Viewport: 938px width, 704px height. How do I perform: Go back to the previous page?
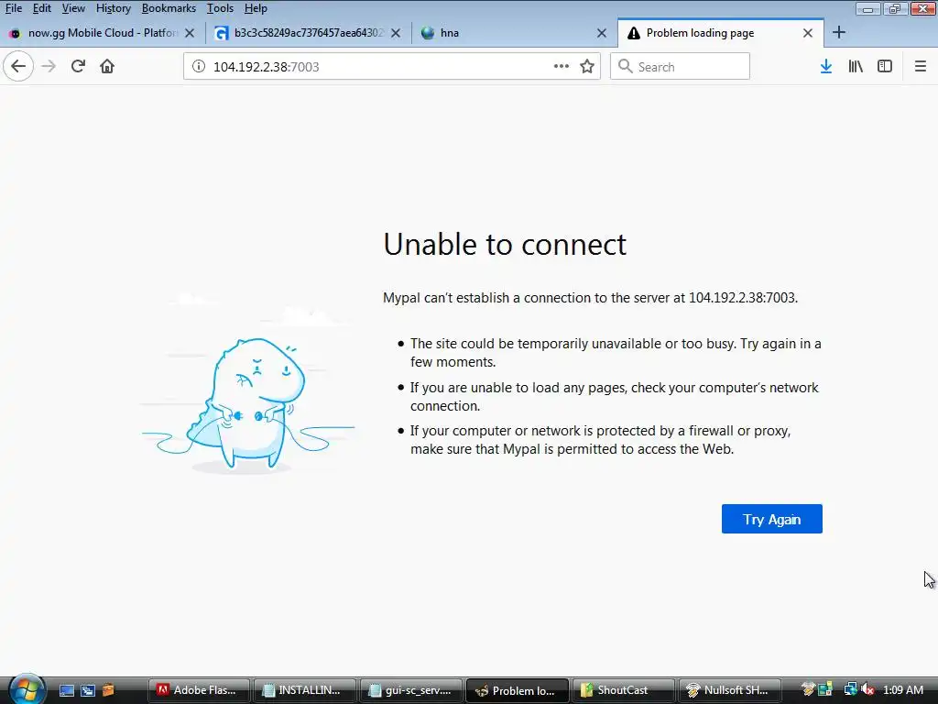tap(18, 66)
